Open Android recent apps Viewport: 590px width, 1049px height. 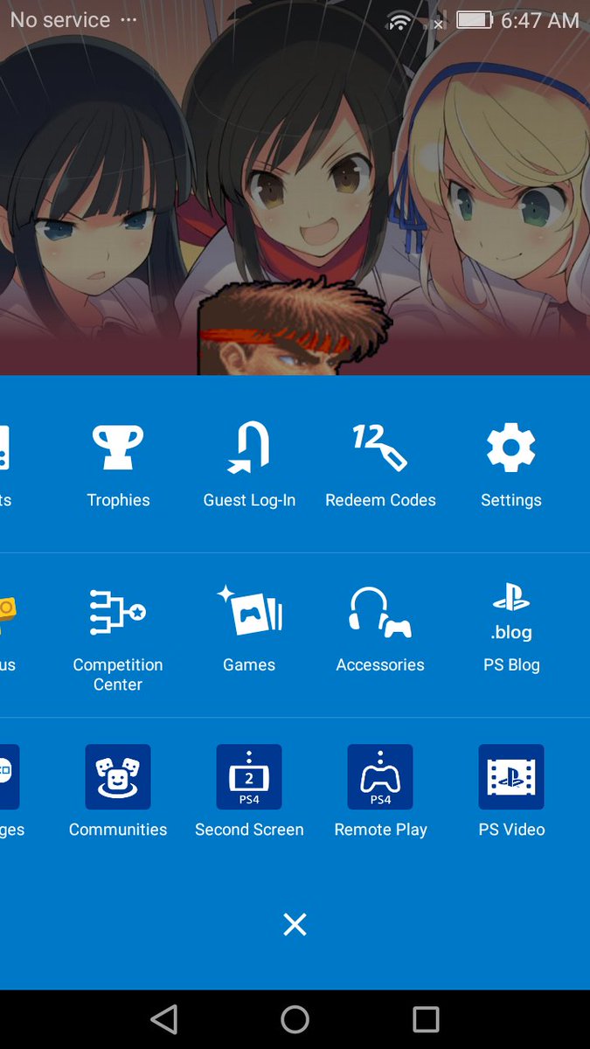[426, 1019]
